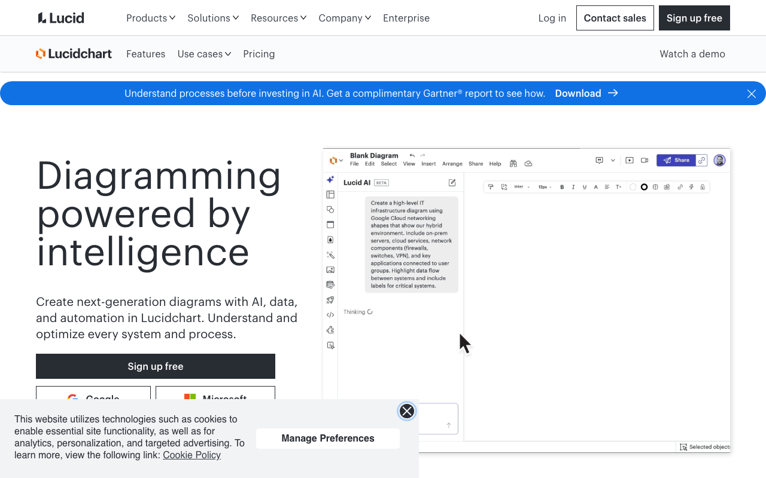Image resolution: width=766 pixels, height=478 pixels.
Task: Toggle Underline in the demo toolbar
Action: coord(585,187)
